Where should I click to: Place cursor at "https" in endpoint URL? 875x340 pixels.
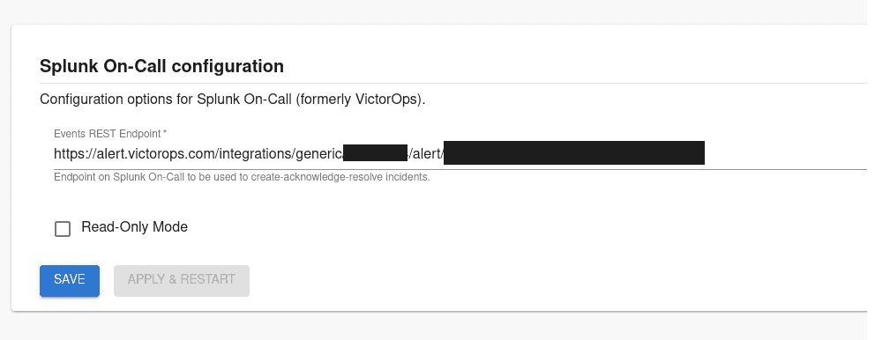click(68, 154)
